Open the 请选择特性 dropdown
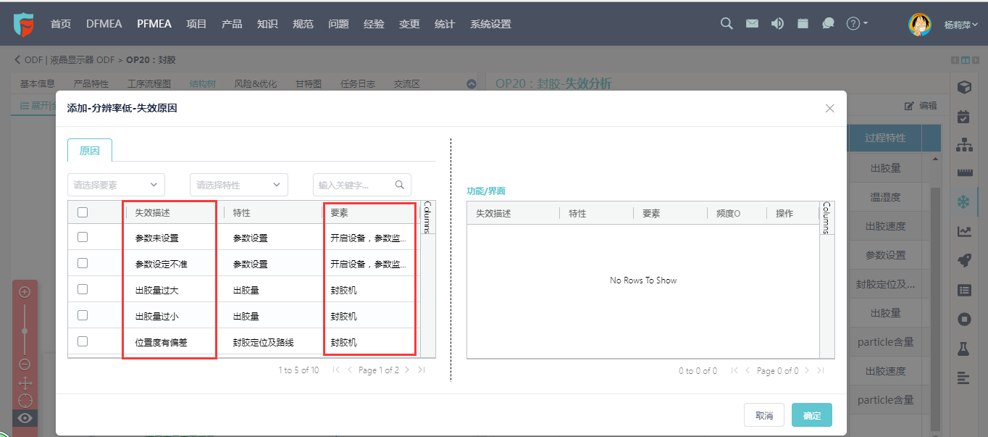 pos(239,185)
